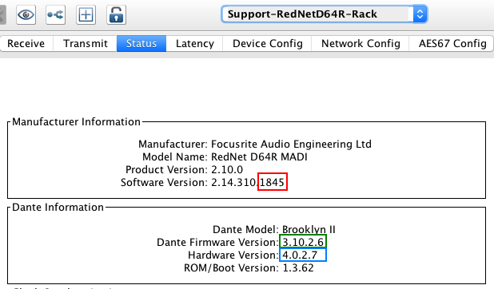
Task: Switch to the Receive tab
Action: pyautogui.click(x=26, y=43)
